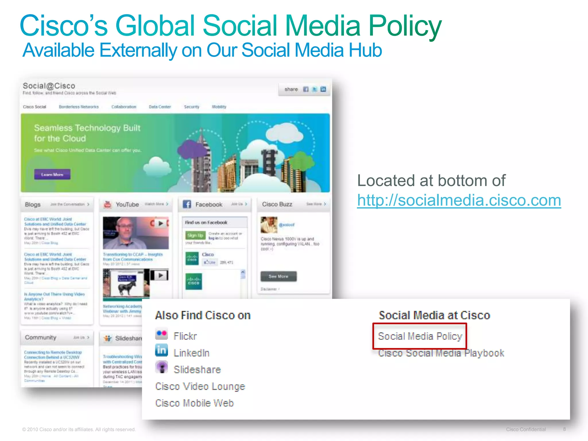Click the LinkedIn icon in the footer list
Viewport: 588px width, 441px height.
[161, 350]
